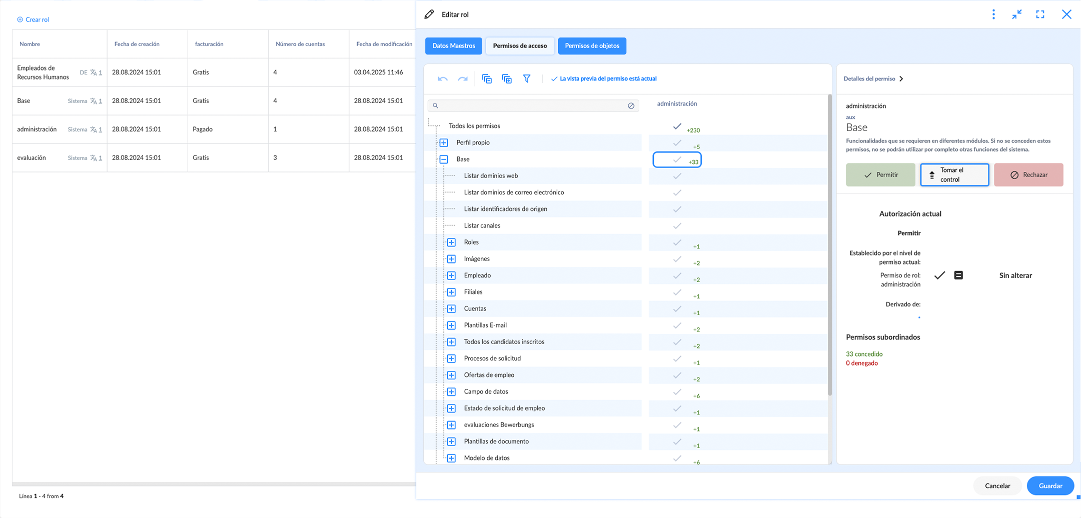Viewport: 1081px width, 518px height.
Task: Expand the Filiales tree node
Action: (451, 292)
